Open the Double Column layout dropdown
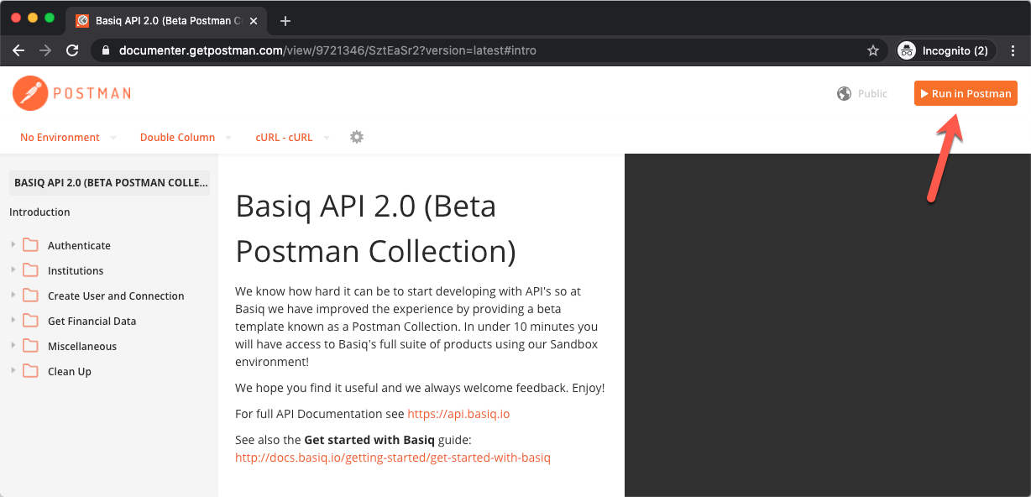Viewport: 1031px width, 497px height. [x=185, y=137]
